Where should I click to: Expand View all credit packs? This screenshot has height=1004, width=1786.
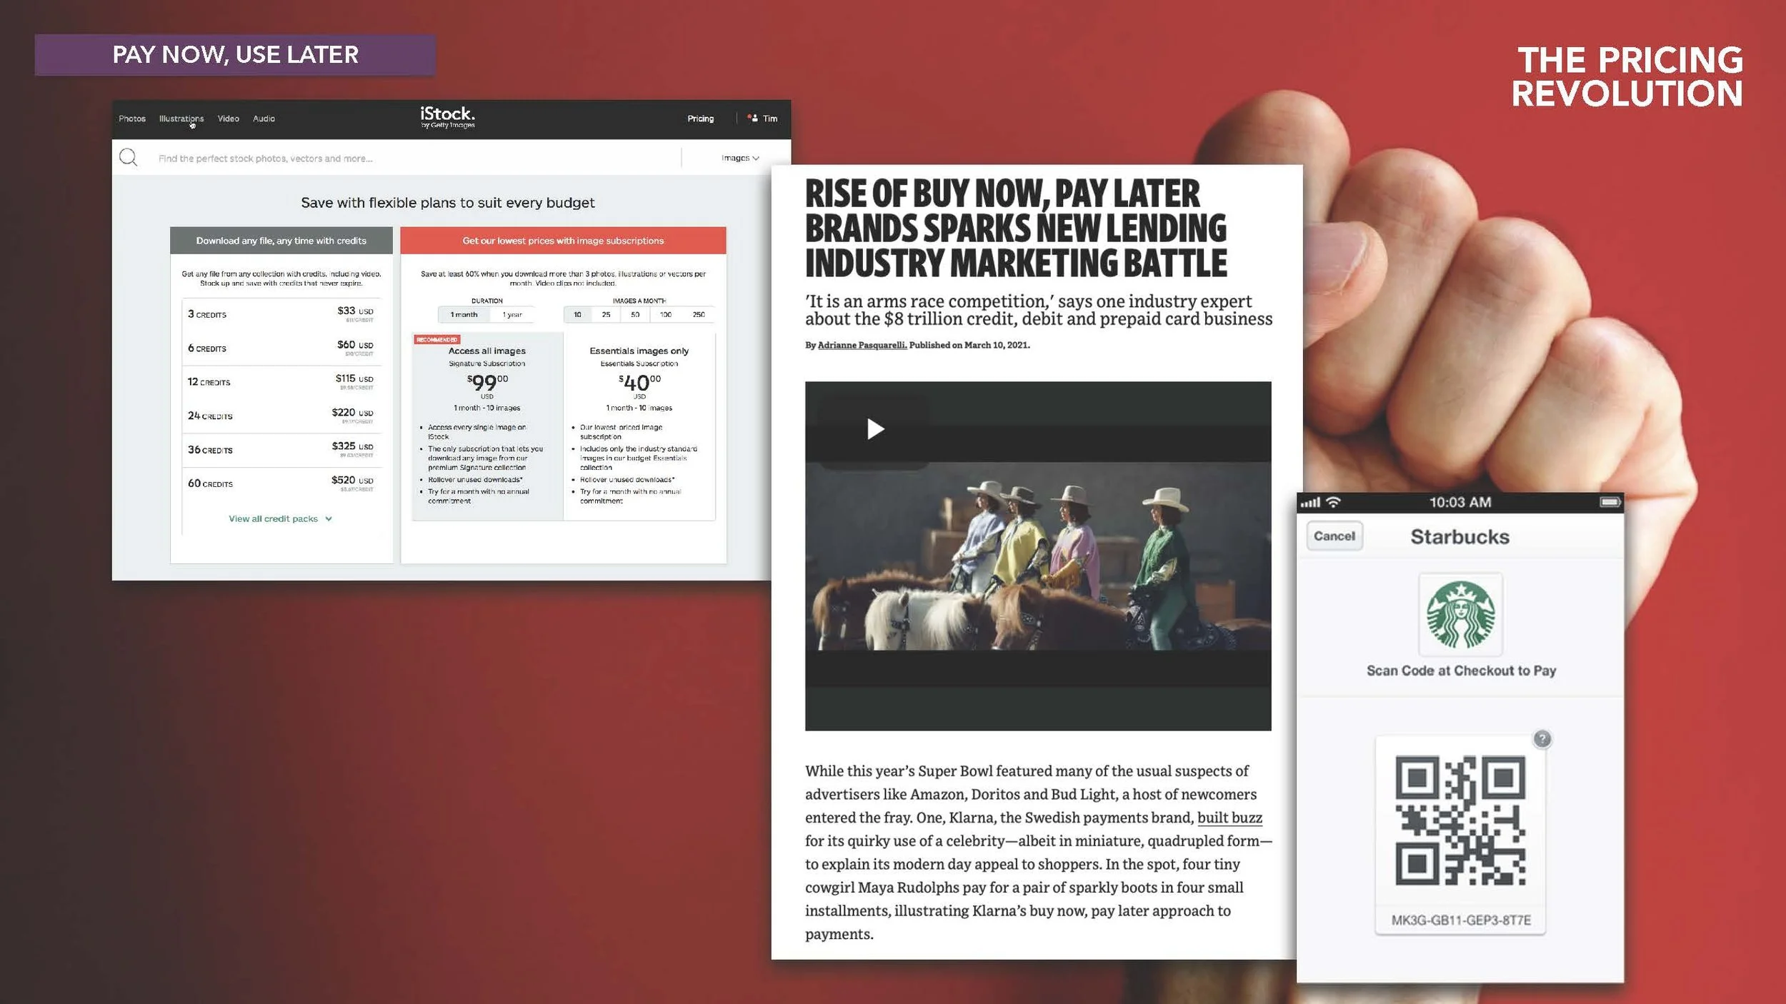tap(280, 519)
